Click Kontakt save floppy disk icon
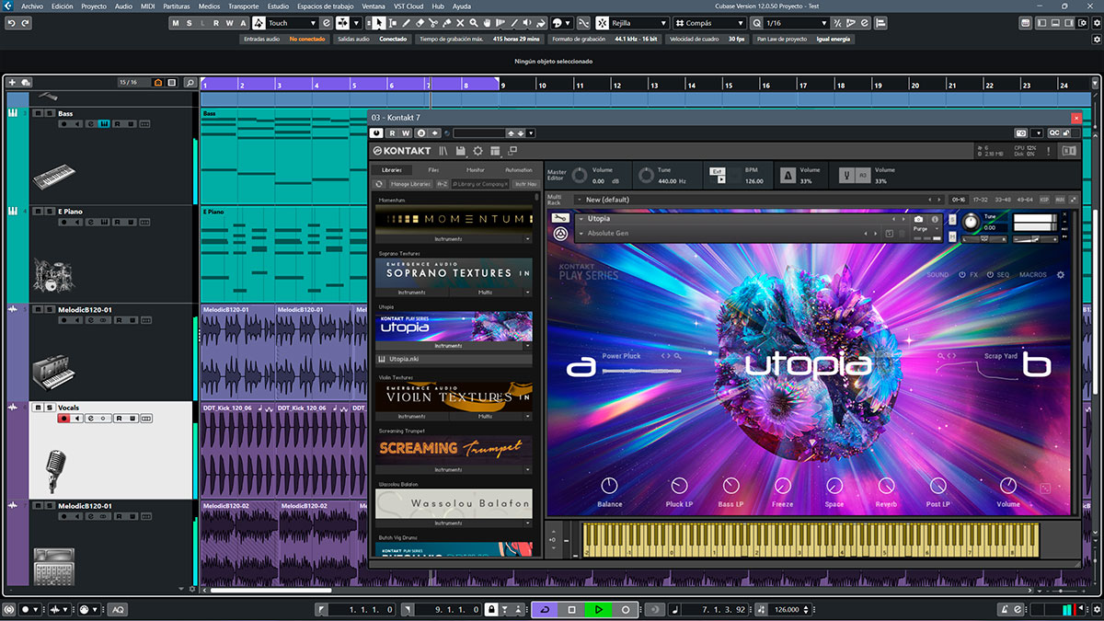Image resolution: width=1104 pixels, height=621 pixels. (x=461, y=151)
